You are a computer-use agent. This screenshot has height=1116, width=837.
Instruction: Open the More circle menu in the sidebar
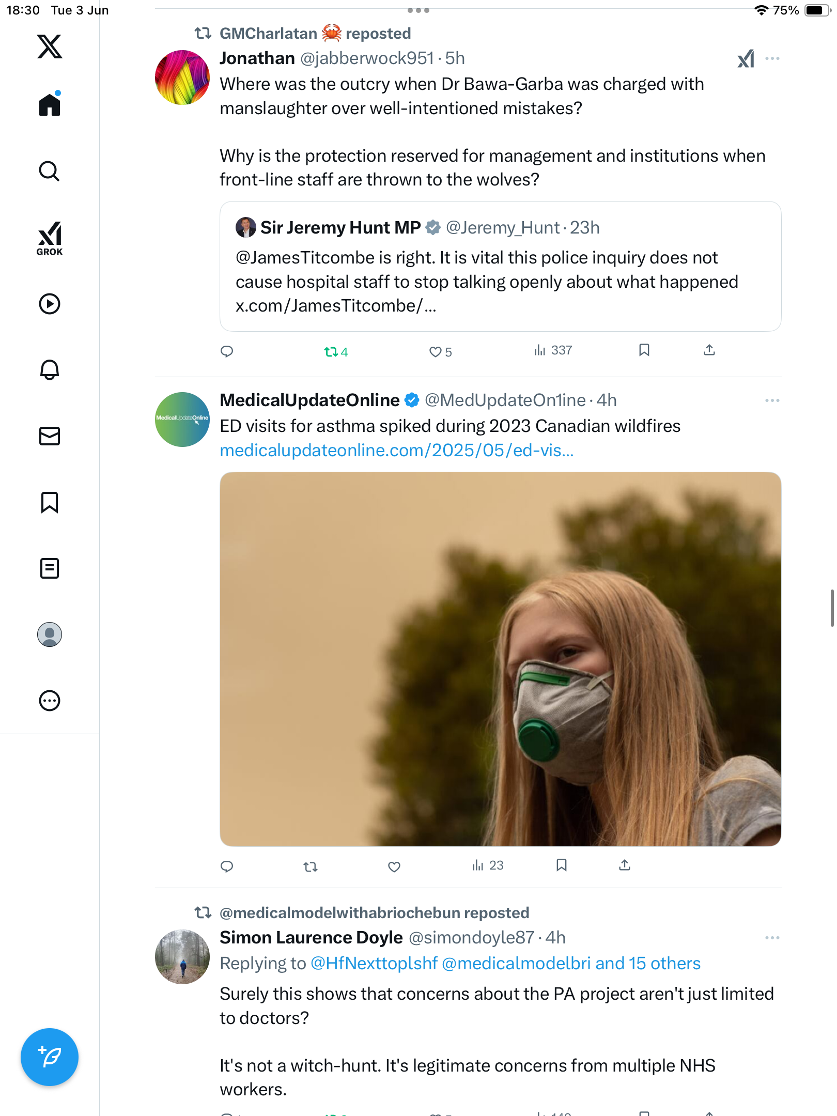50,701
